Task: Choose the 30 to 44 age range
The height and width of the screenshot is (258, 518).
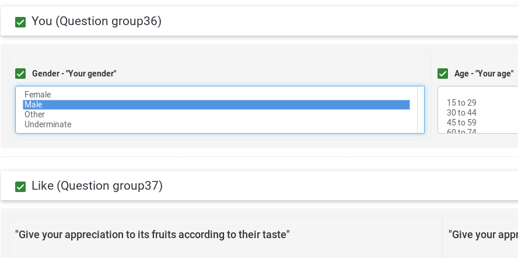Action: [461, 113]
